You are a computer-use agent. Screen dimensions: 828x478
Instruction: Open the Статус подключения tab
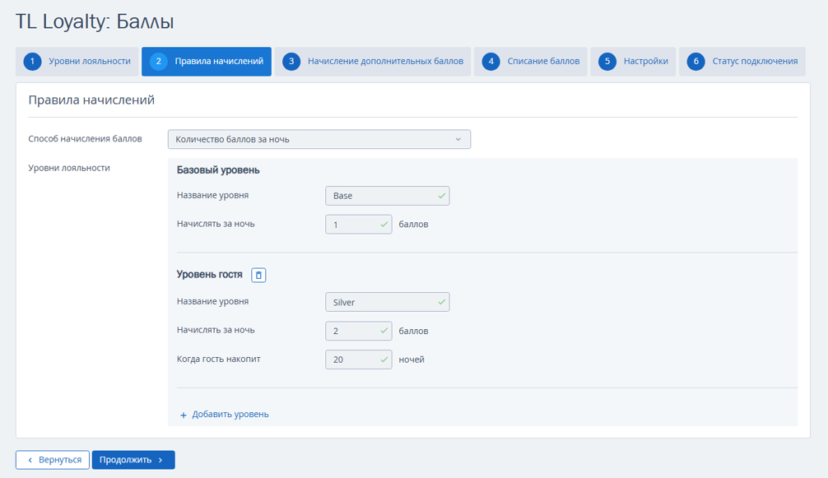742,61
